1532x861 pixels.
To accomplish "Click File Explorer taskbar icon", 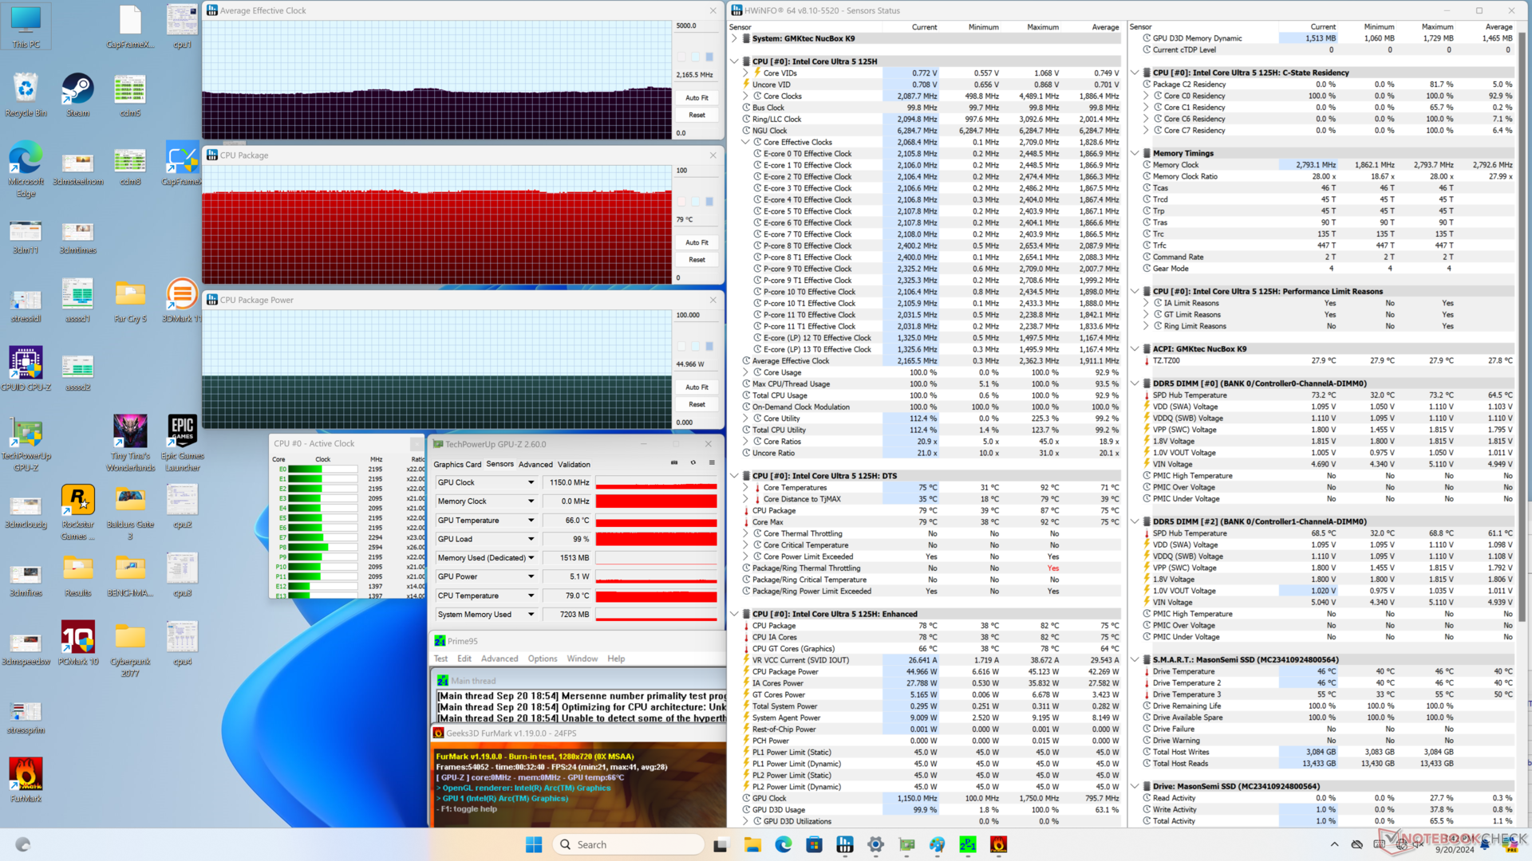I will [752, 844].
